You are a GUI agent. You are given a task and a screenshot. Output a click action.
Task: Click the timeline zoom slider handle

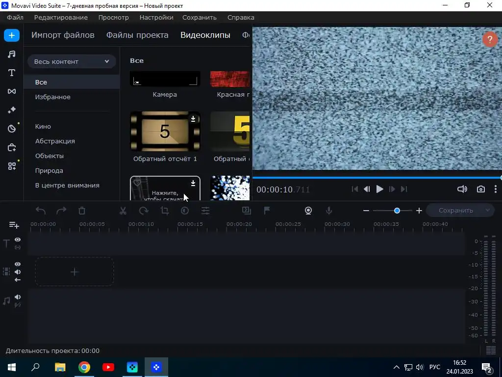click(x=397, y=211)
